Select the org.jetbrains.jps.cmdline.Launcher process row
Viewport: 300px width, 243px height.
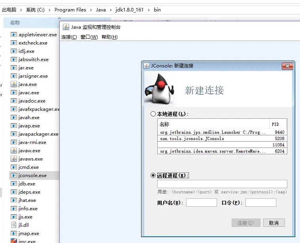222,132
